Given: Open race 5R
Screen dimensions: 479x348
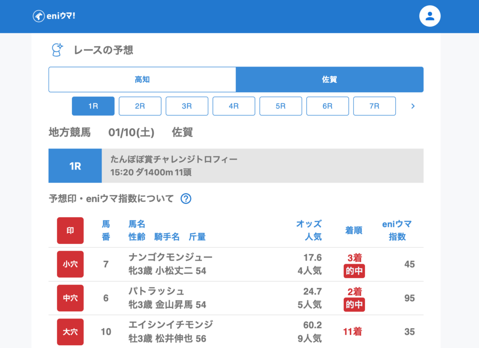Looking at the screenshot, I should pyautogui.click(x=281, y=106).
